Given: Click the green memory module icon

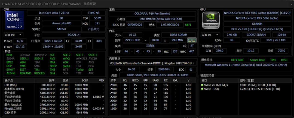Looking at the screenshot, I should tap(192, 40).
